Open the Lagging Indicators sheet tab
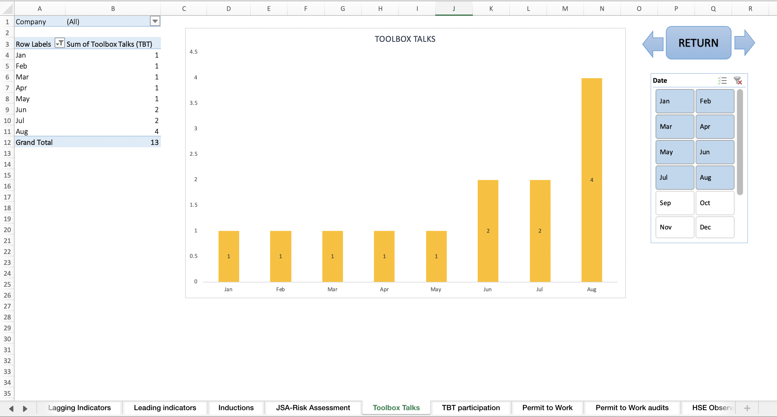777x417 pixels. coord(80,408)
